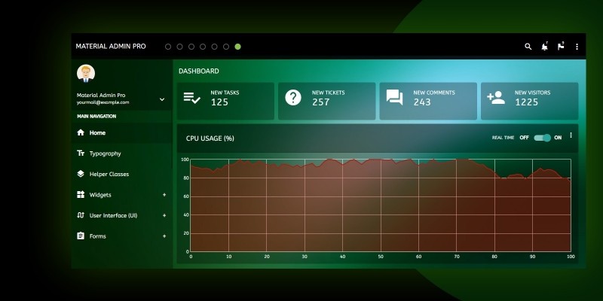Viewport: 603px width, 301px height.
Task: Click the New Tasks checklist icon
Action: pyautogui.click(x=192, y=98)
